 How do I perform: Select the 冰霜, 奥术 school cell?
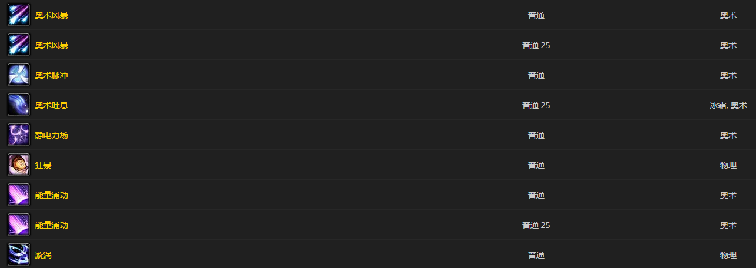(x=728, y=105)
